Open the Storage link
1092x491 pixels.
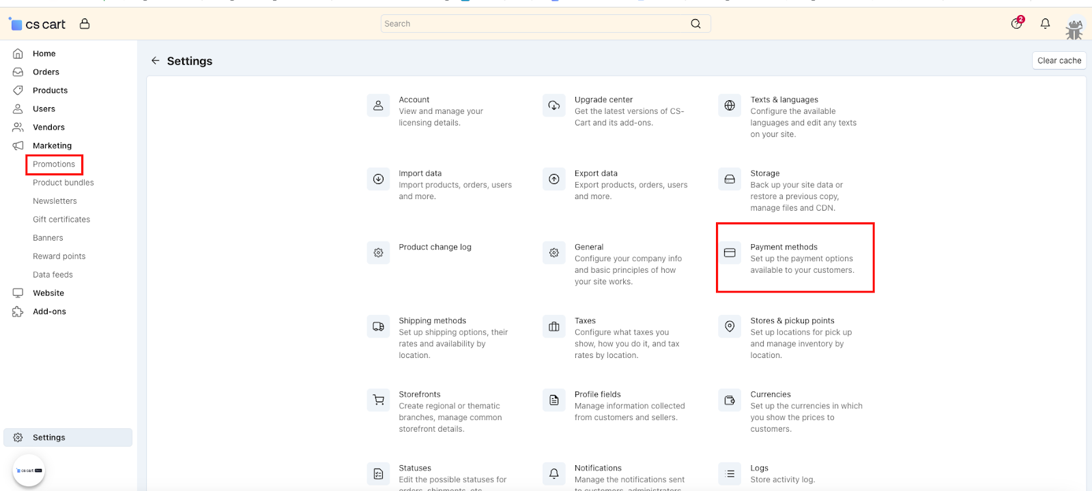[x=765, y=173]
